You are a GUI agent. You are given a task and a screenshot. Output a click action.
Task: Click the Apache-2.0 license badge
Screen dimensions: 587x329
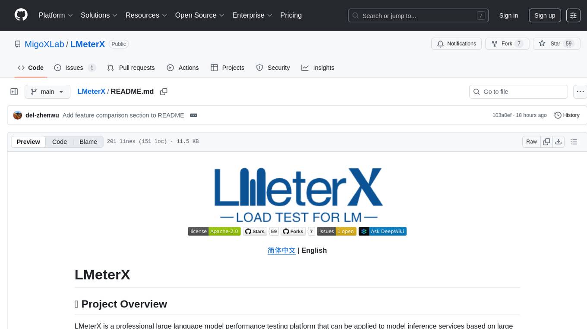pos(214,231)
